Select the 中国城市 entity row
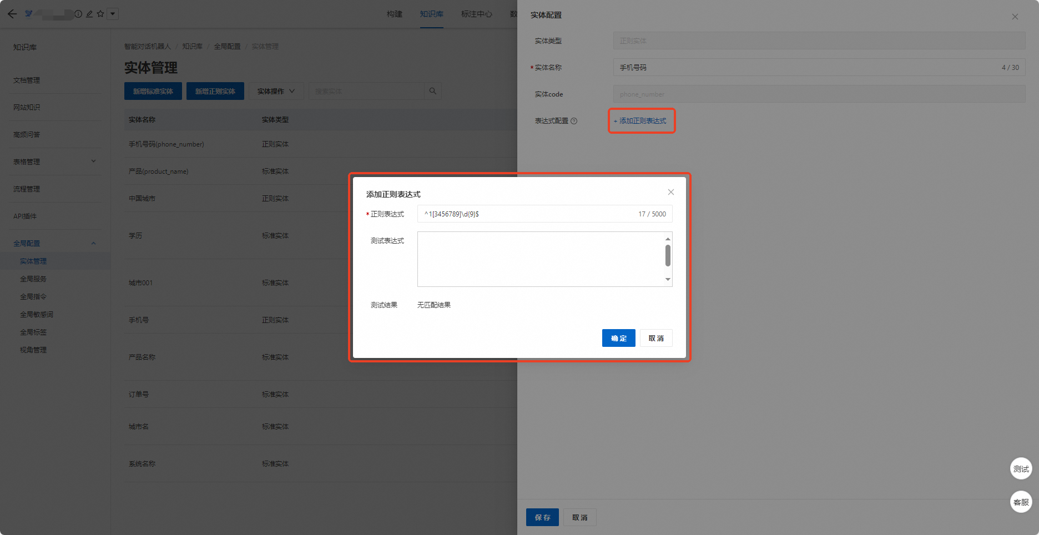 point(321,198)
